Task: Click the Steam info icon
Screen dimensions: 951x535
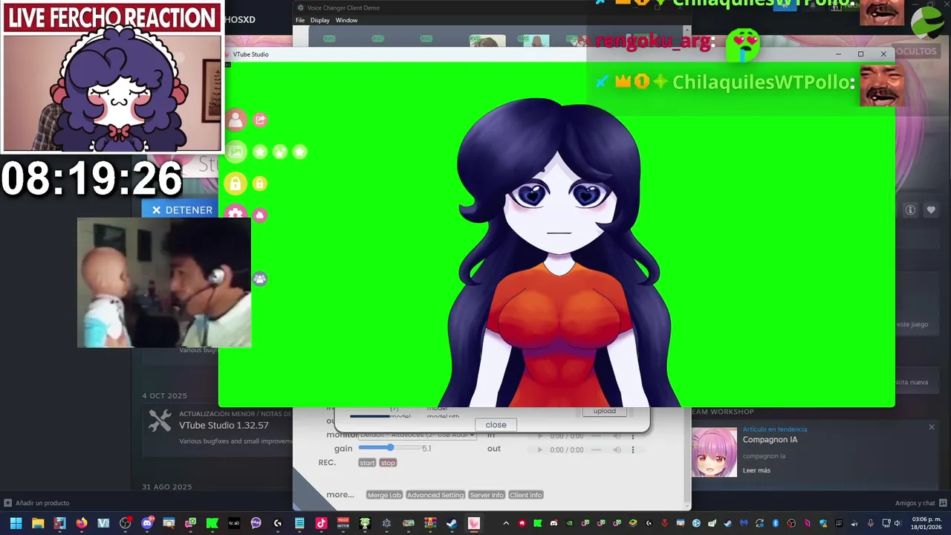Action: point(910,210)
